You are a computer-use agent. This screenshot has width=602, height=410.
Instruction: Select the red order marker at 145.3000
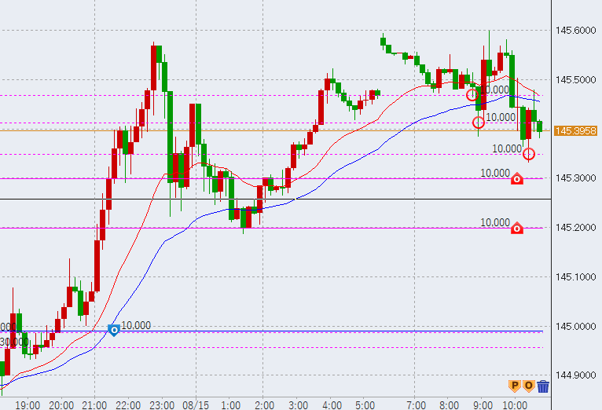[517, 179]
